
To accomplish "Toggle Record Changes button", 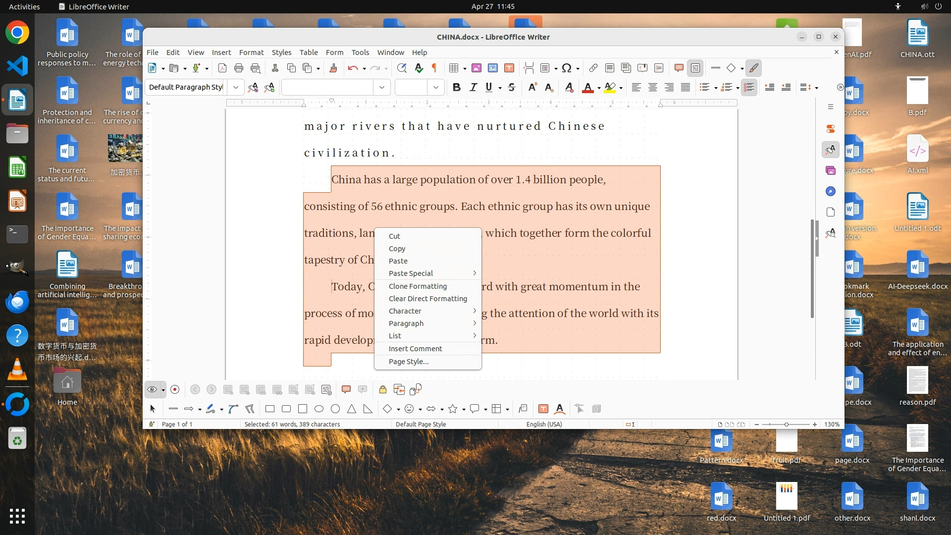I will coord(175,390).
